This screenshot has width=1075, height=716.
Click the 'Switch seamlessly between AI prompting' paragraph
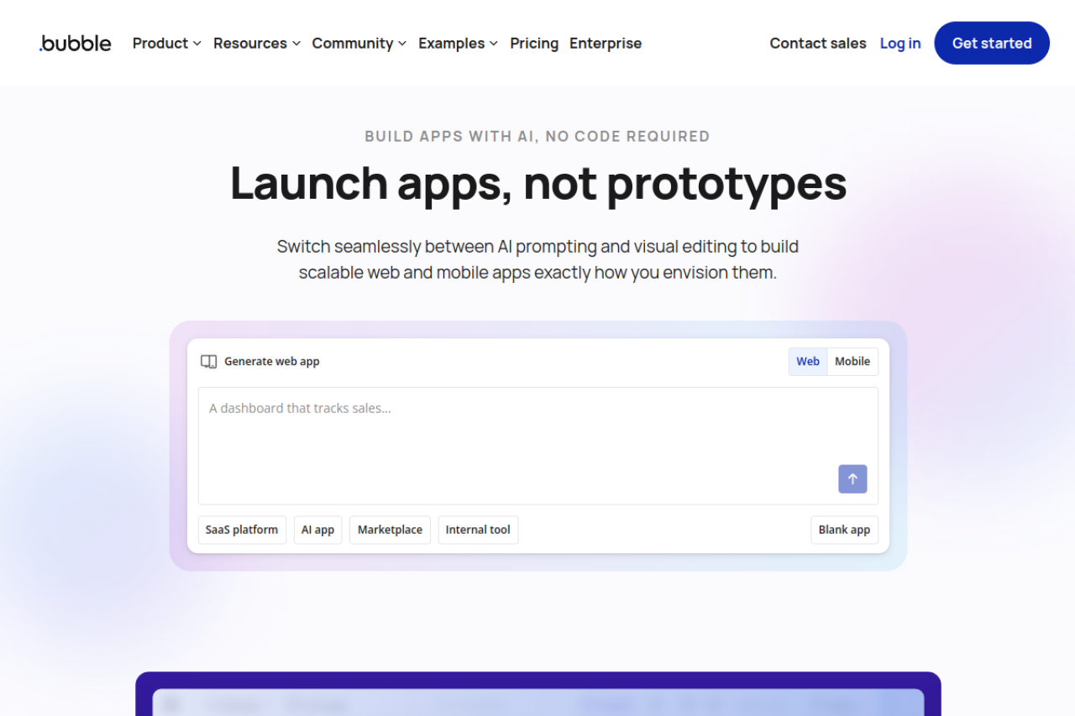[537, 259]
